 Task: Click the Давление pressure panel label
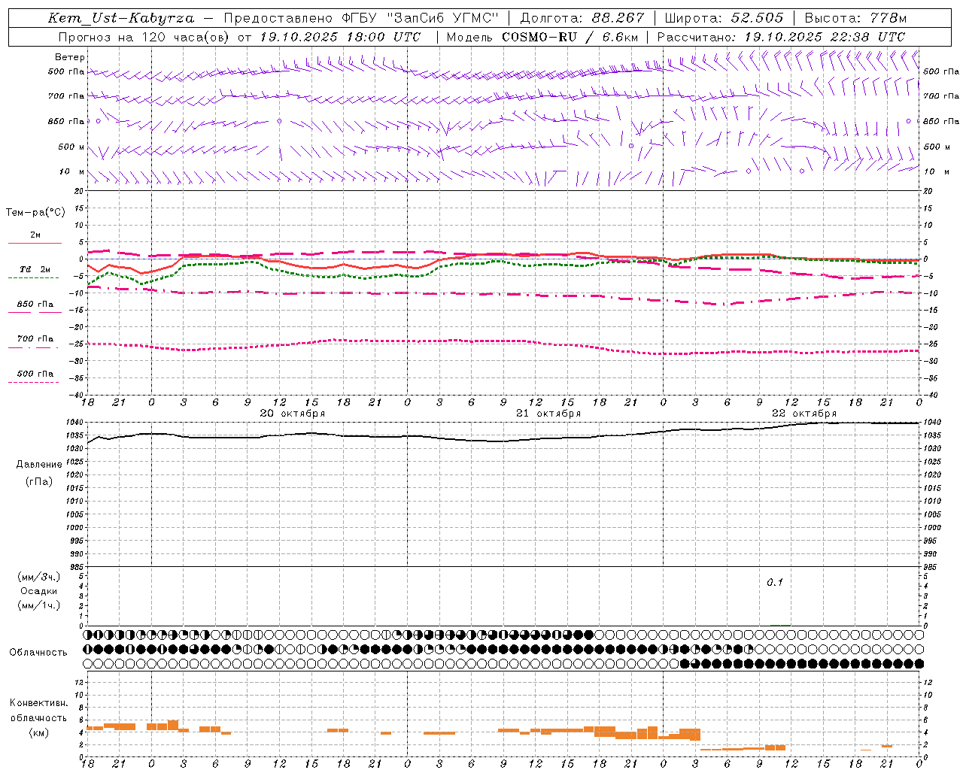click(38, 465)
